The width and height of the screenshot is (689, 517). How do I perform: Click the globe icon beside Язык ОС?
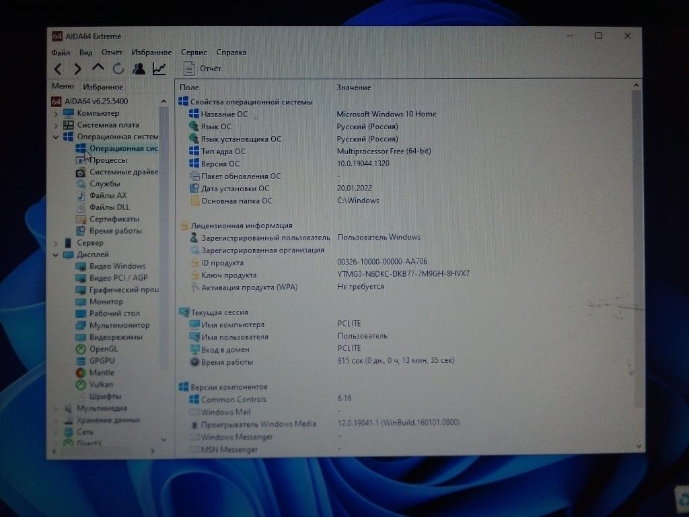pyautogui.click(x=194, y=126)
